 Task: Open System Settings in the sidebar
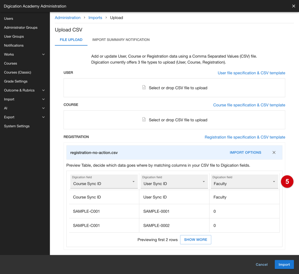click(x=17, y=126)
